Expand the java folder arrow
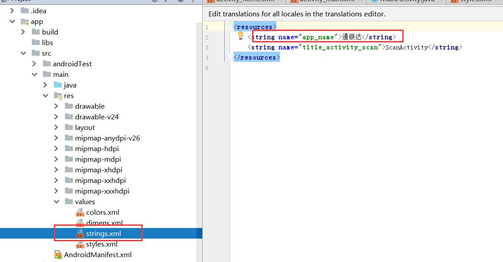This screenshot has width=503, height=262. click(x=45, y=85)
